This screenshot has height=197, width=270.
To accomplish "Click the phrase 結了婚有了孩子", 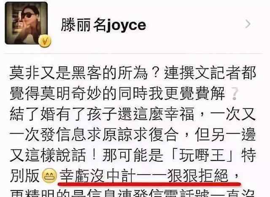I will (x=63, y=114).
